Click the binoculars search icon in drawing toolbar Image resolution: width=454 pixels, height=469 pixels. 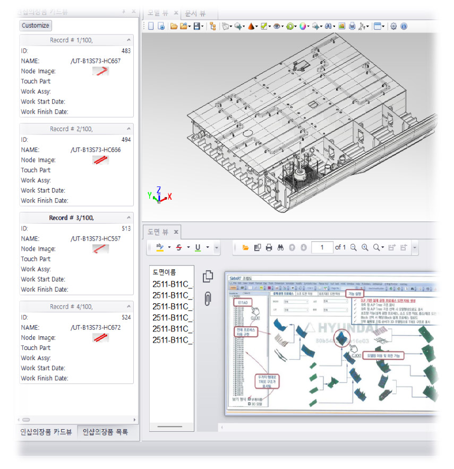click(x=280, y=248)
